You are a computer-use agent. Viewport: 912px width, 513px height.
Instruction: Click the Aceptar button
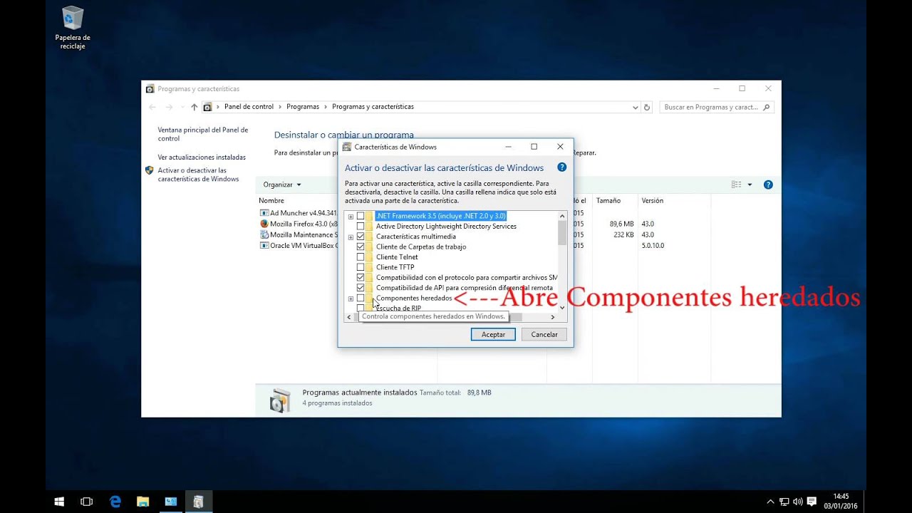[493, 334]
